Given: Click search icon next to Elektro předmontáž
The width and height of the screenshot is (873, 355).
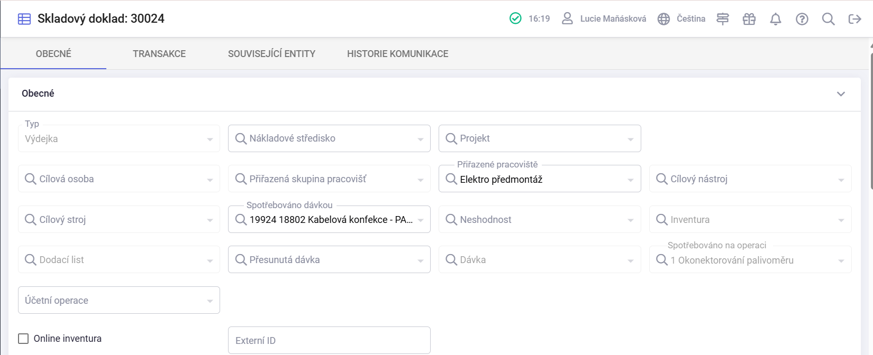Looking at the screenshot, I should pos(451,179).
